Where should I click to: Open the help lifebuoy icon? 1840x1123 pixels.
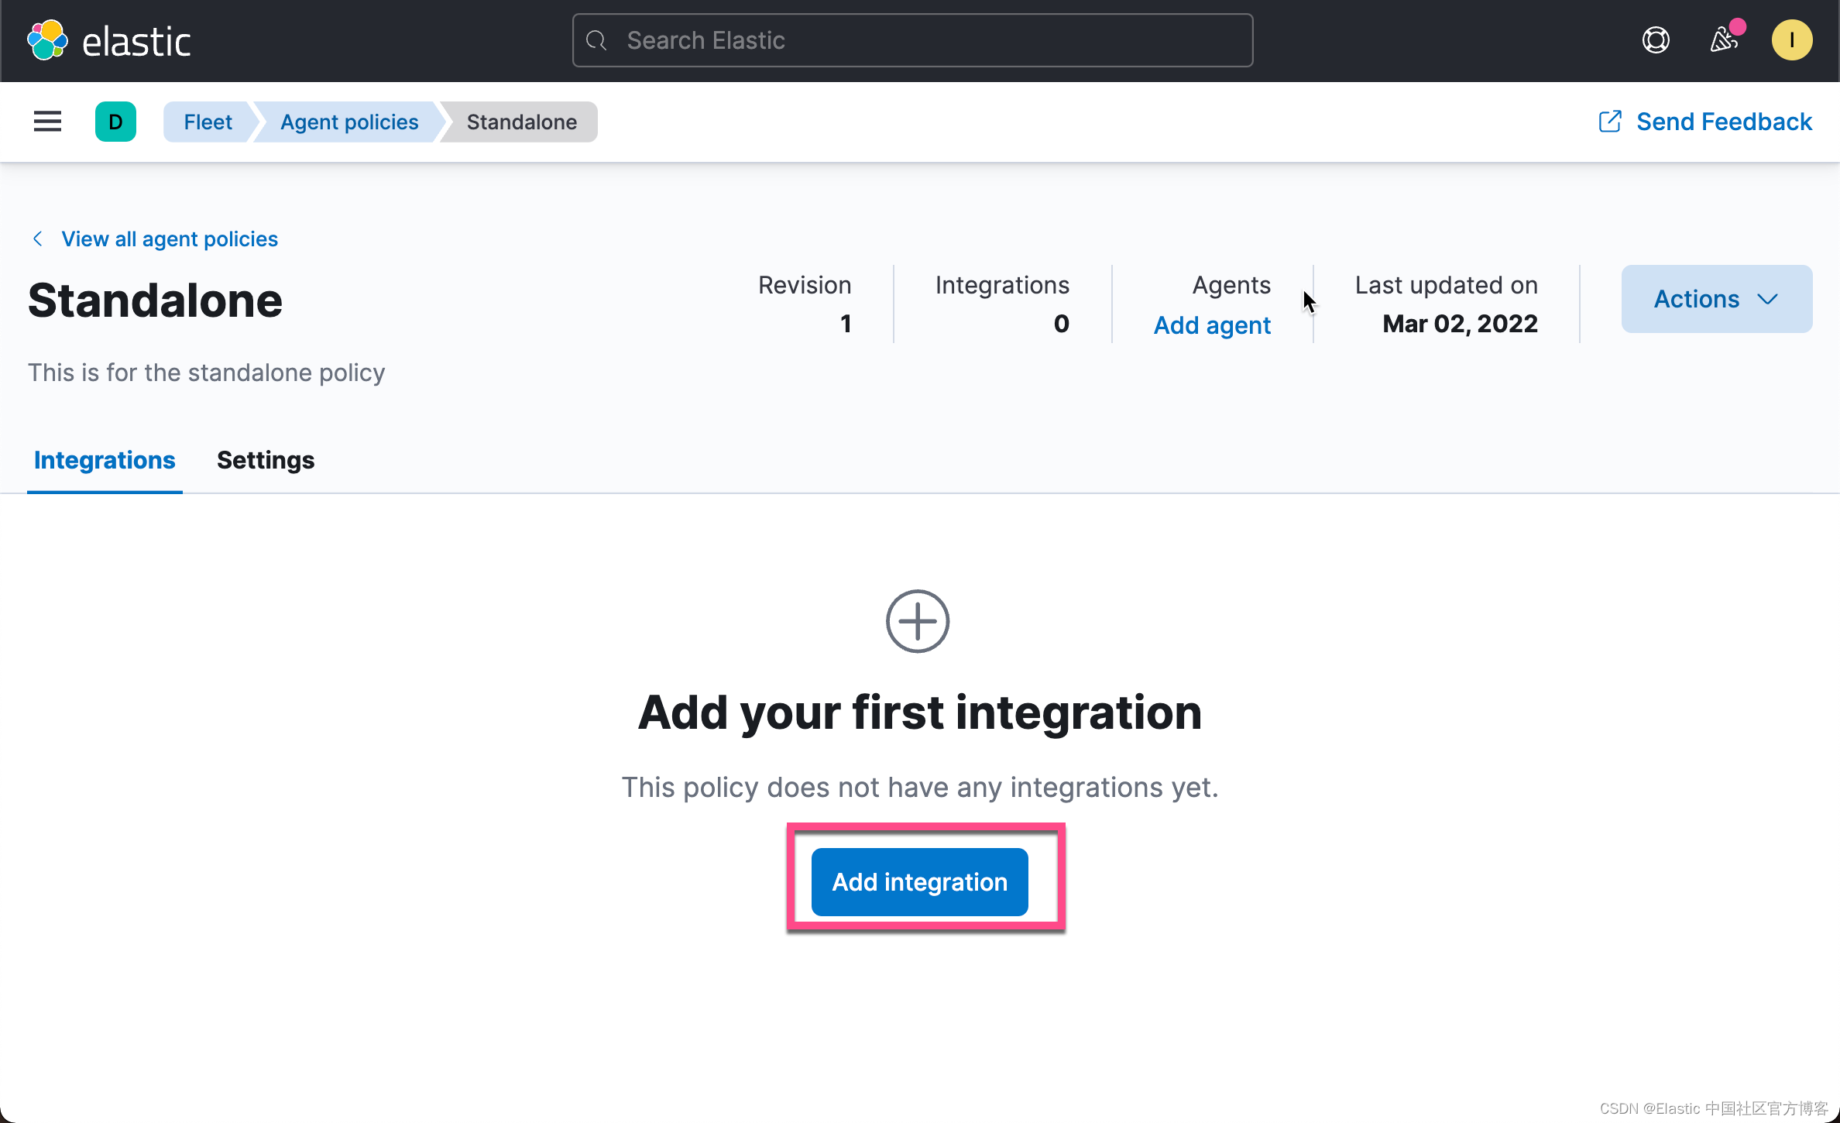tap(1656, 40)
